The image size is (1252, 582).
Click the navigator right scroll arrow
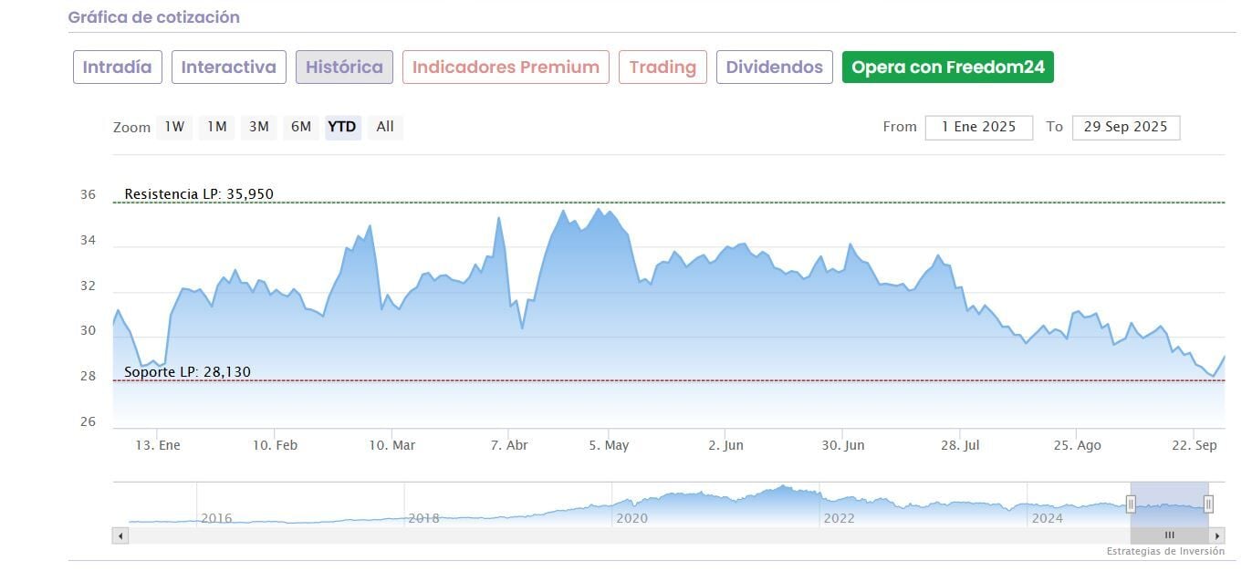(x=1216, y=535)
